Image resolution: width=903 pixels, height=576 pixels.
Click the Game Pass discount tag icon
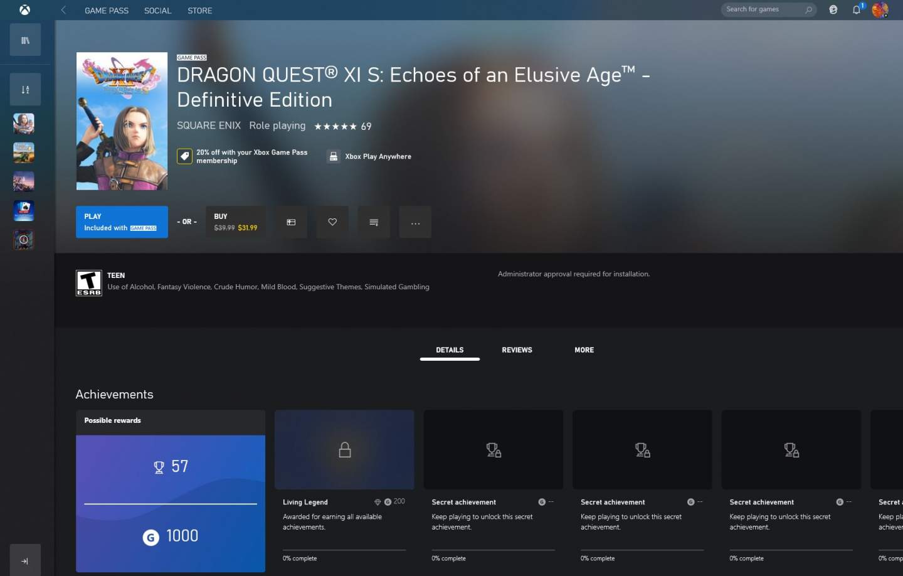pos(184,156)
